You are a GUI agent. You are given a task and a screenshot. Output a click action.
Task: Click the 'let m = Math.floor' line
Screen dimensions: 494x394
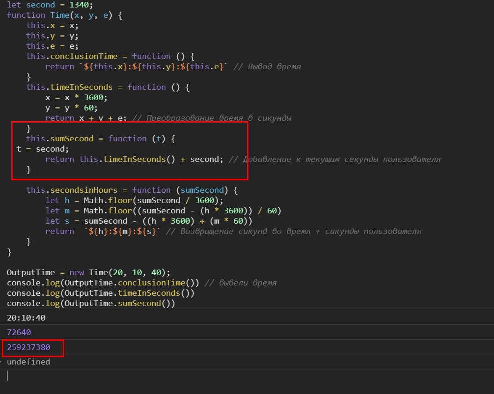pyautogui.click(x=164, y=211)
